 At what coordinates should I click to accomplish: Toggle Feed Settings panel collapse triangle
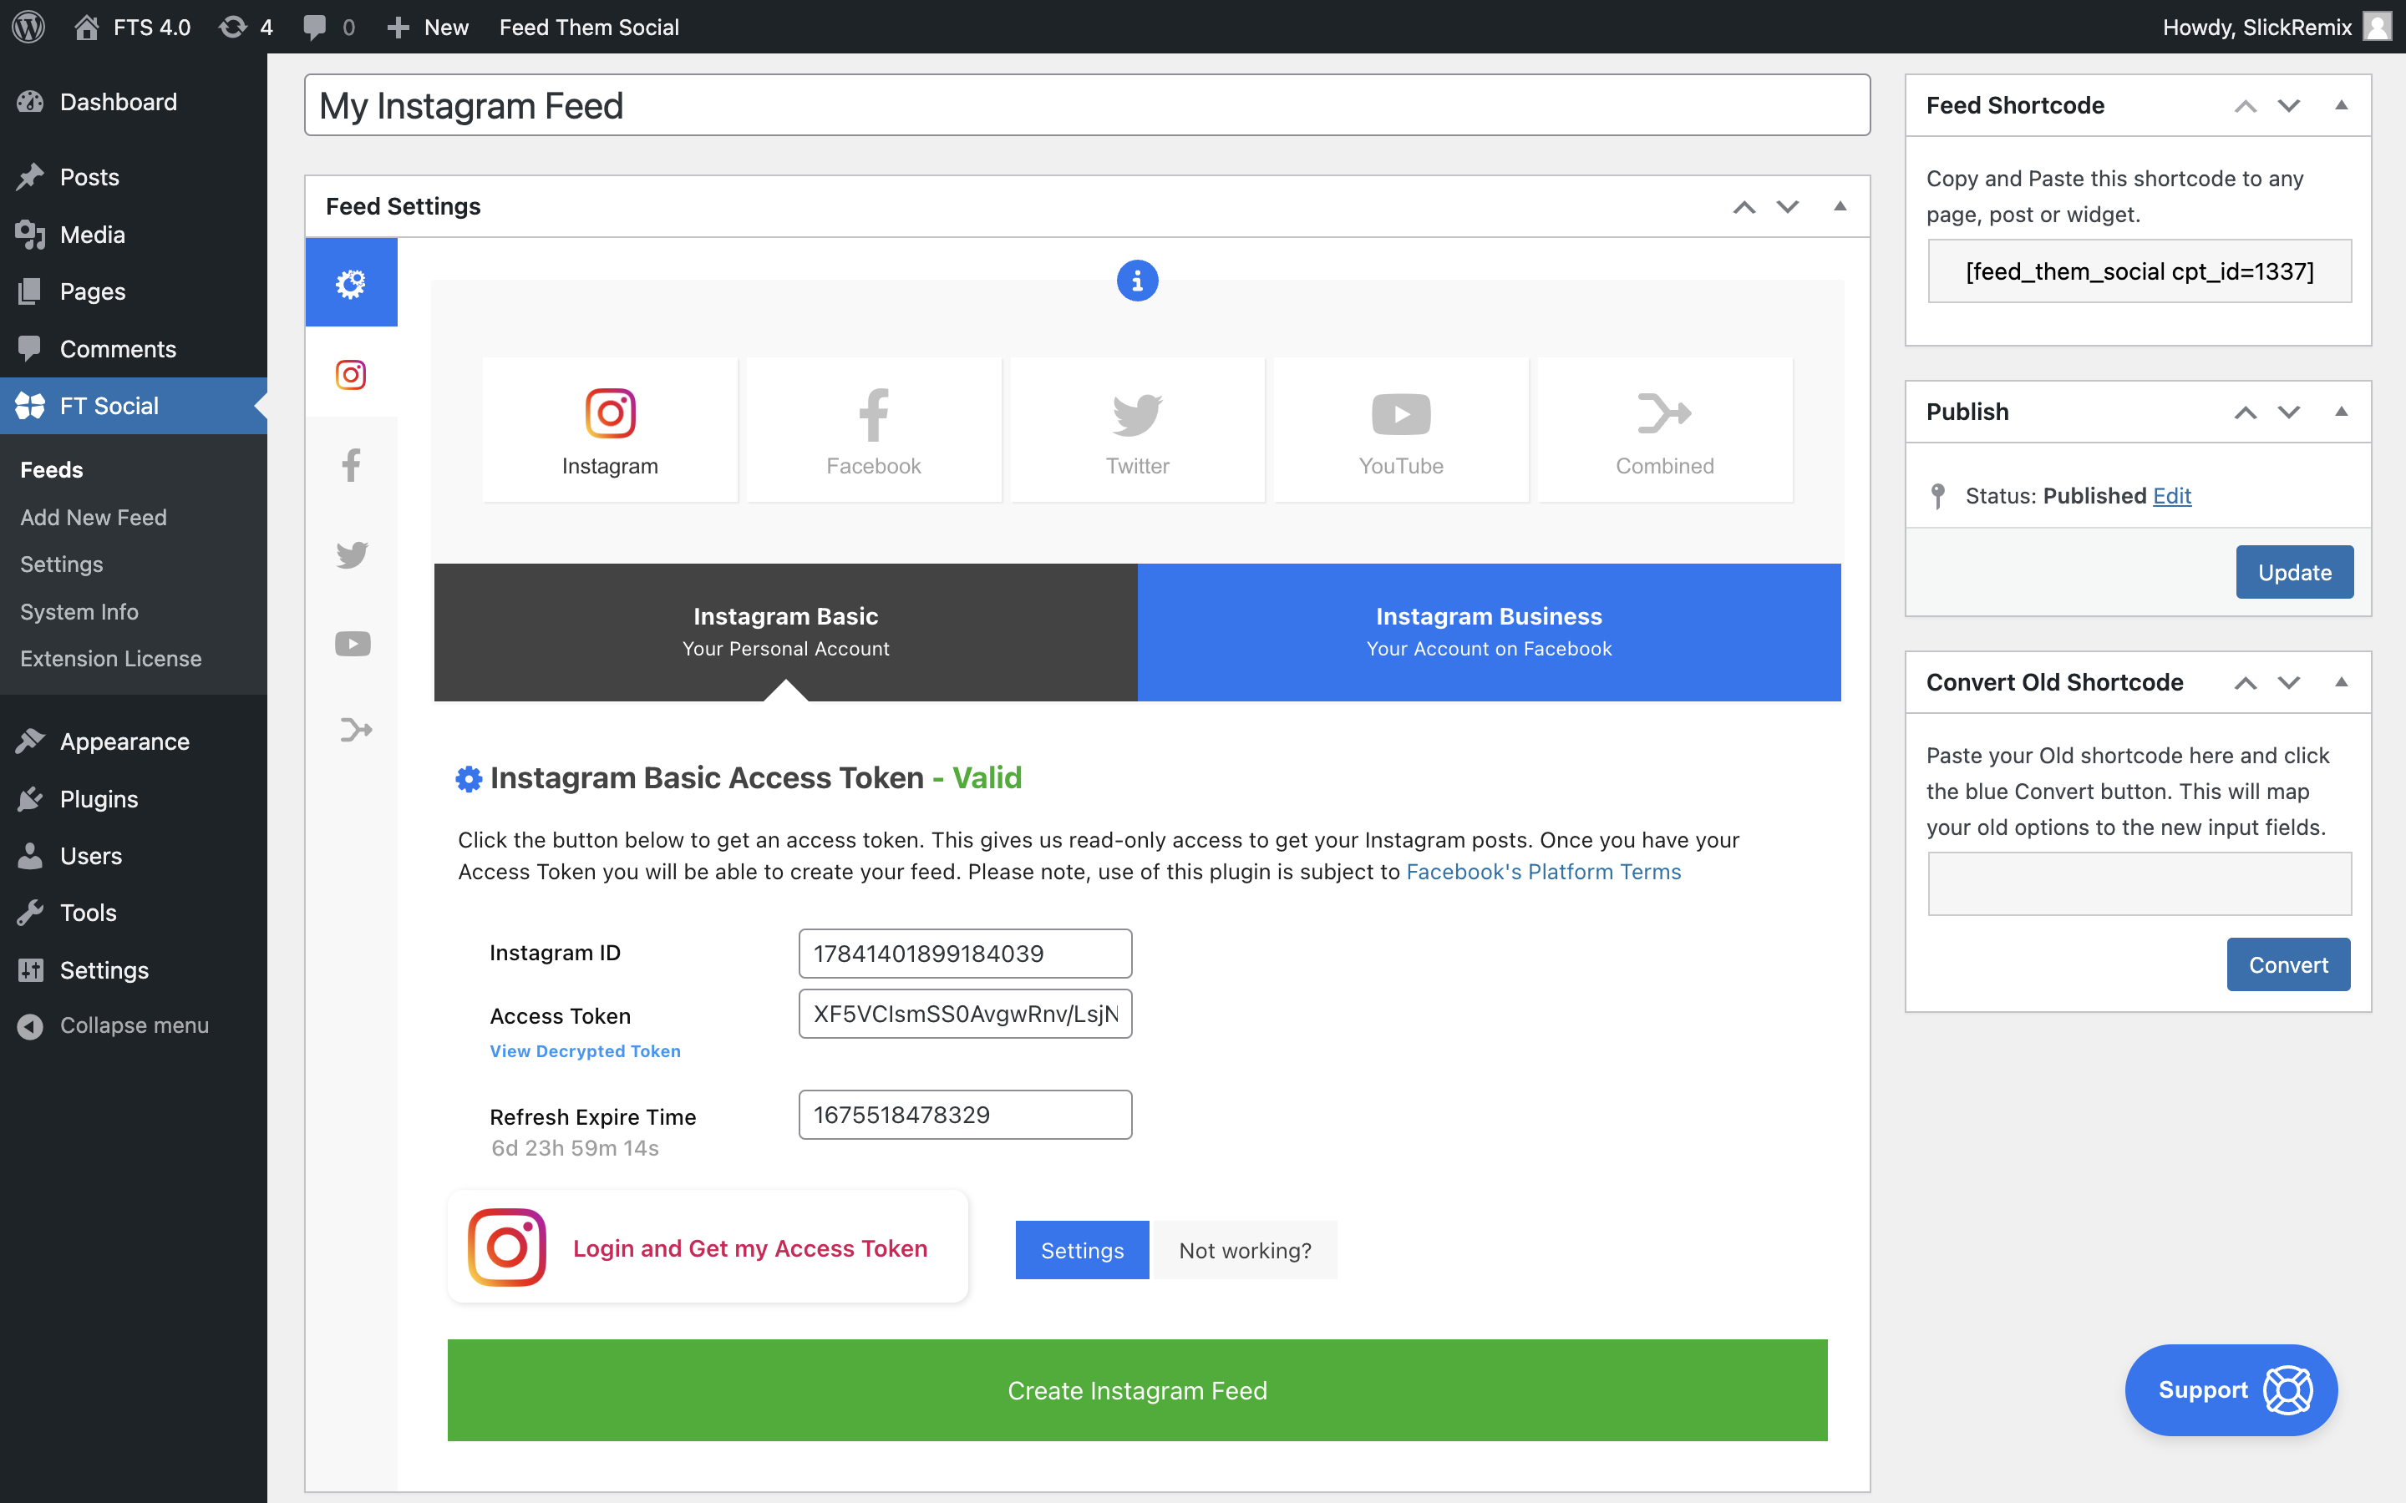pos(1840,205)
